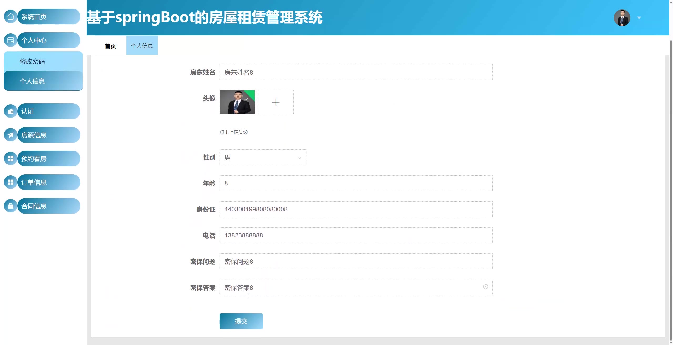Viewport: 673px width, 345px height.
Task: Click the 电话 phone input field
Action: pos(356,235)
